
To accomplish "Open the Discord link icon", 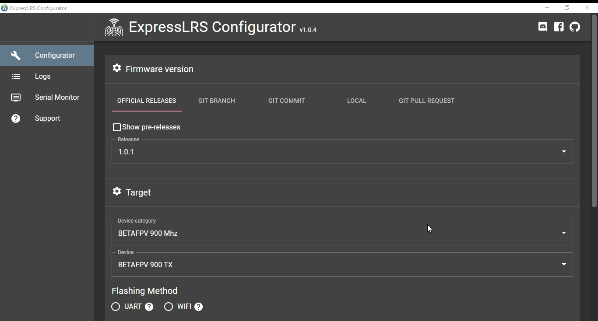I will click(543, 27).
